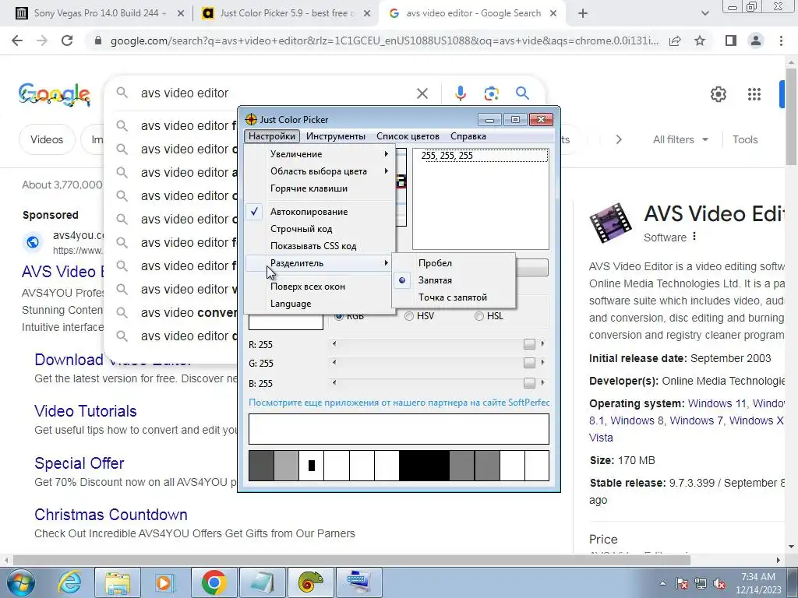Open the Настройки menu in Just Color Picker
Screen dimensions: 798x598
coord(272,136)
